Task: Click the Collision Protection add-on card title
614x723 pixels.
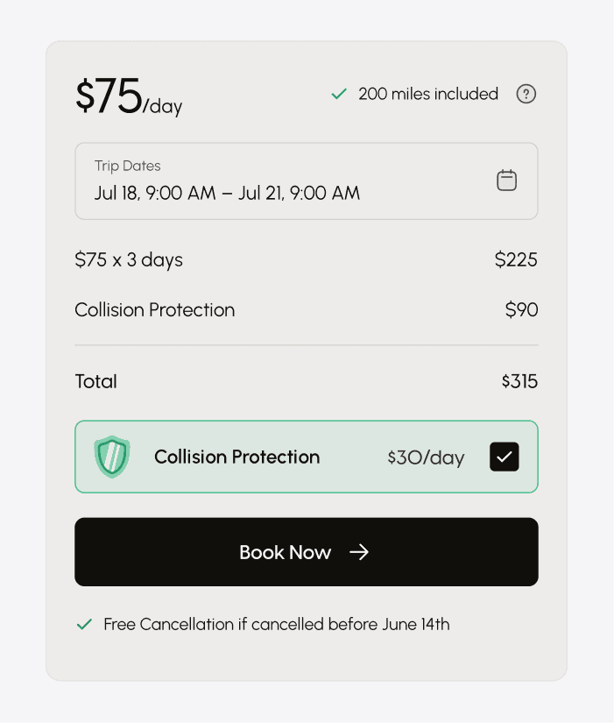Action: 236,457
